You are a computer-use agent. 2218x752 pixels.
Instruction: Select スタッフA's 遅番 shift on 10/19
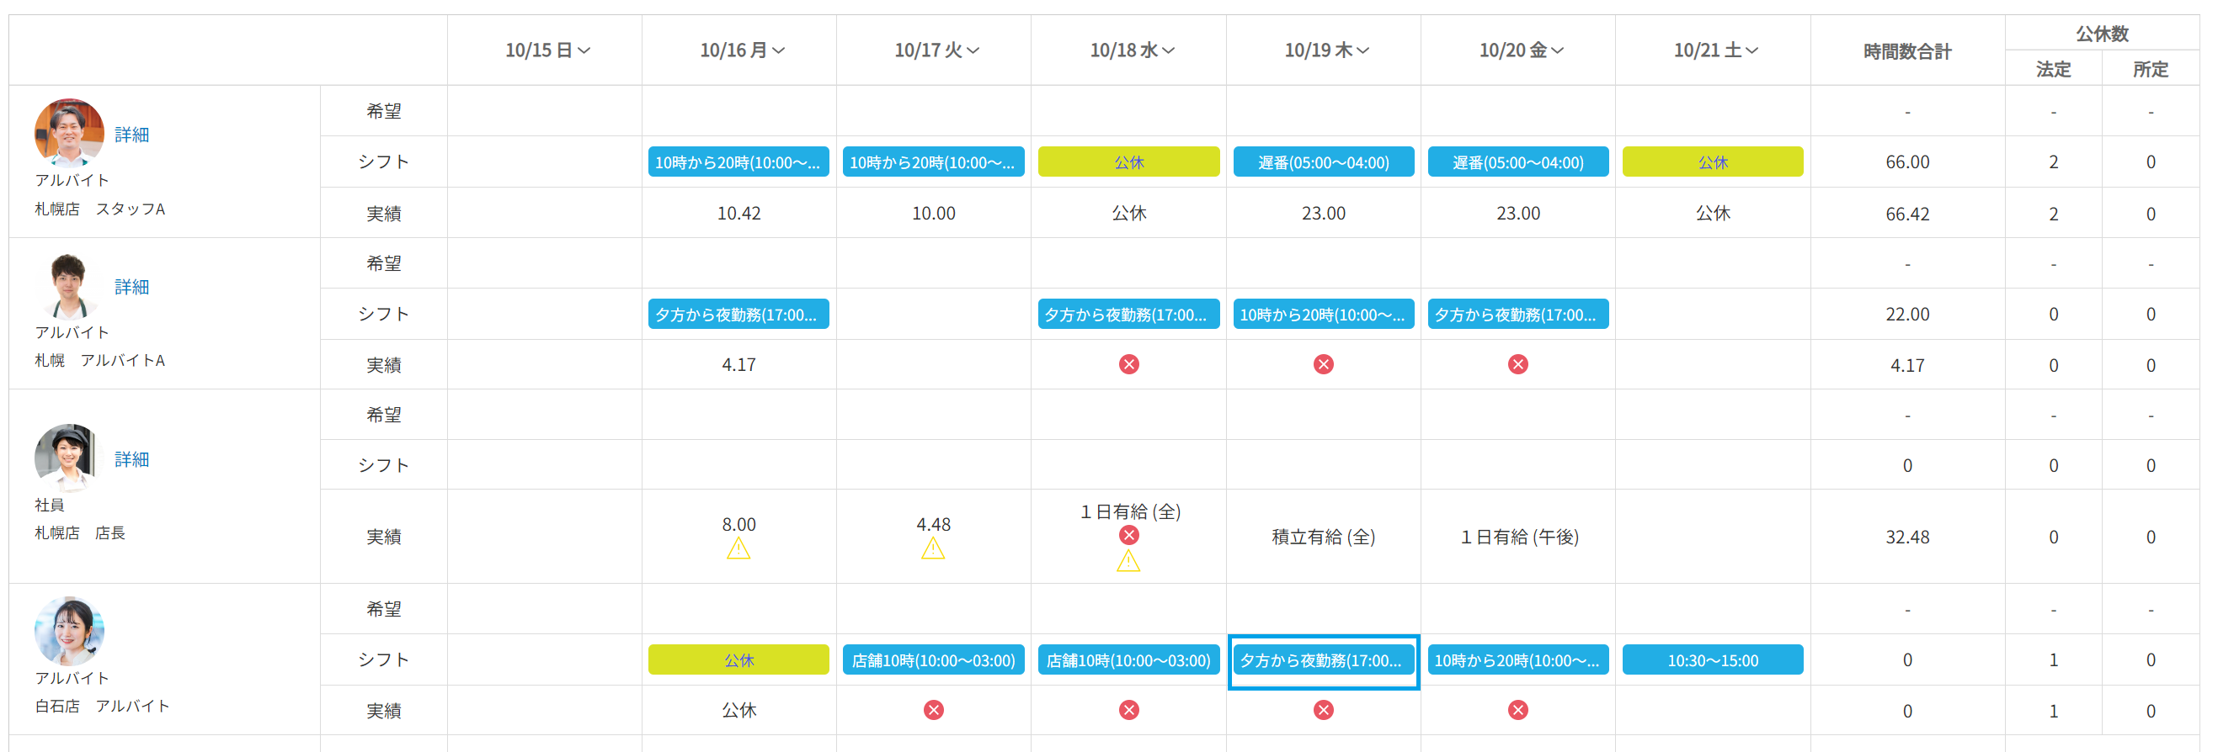click(1323, 162)
